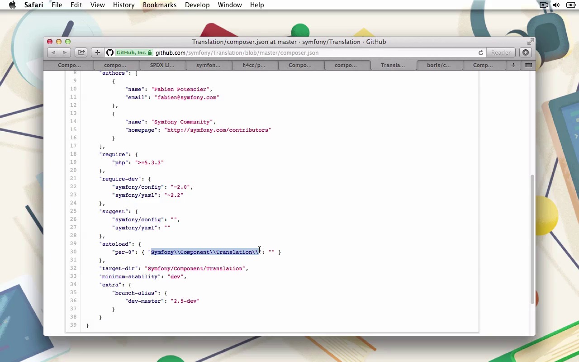This screenshot has width=579, height=362.
Task: Click the "fabien@symfony.com" email string
Action: click(x=187, y=97)
